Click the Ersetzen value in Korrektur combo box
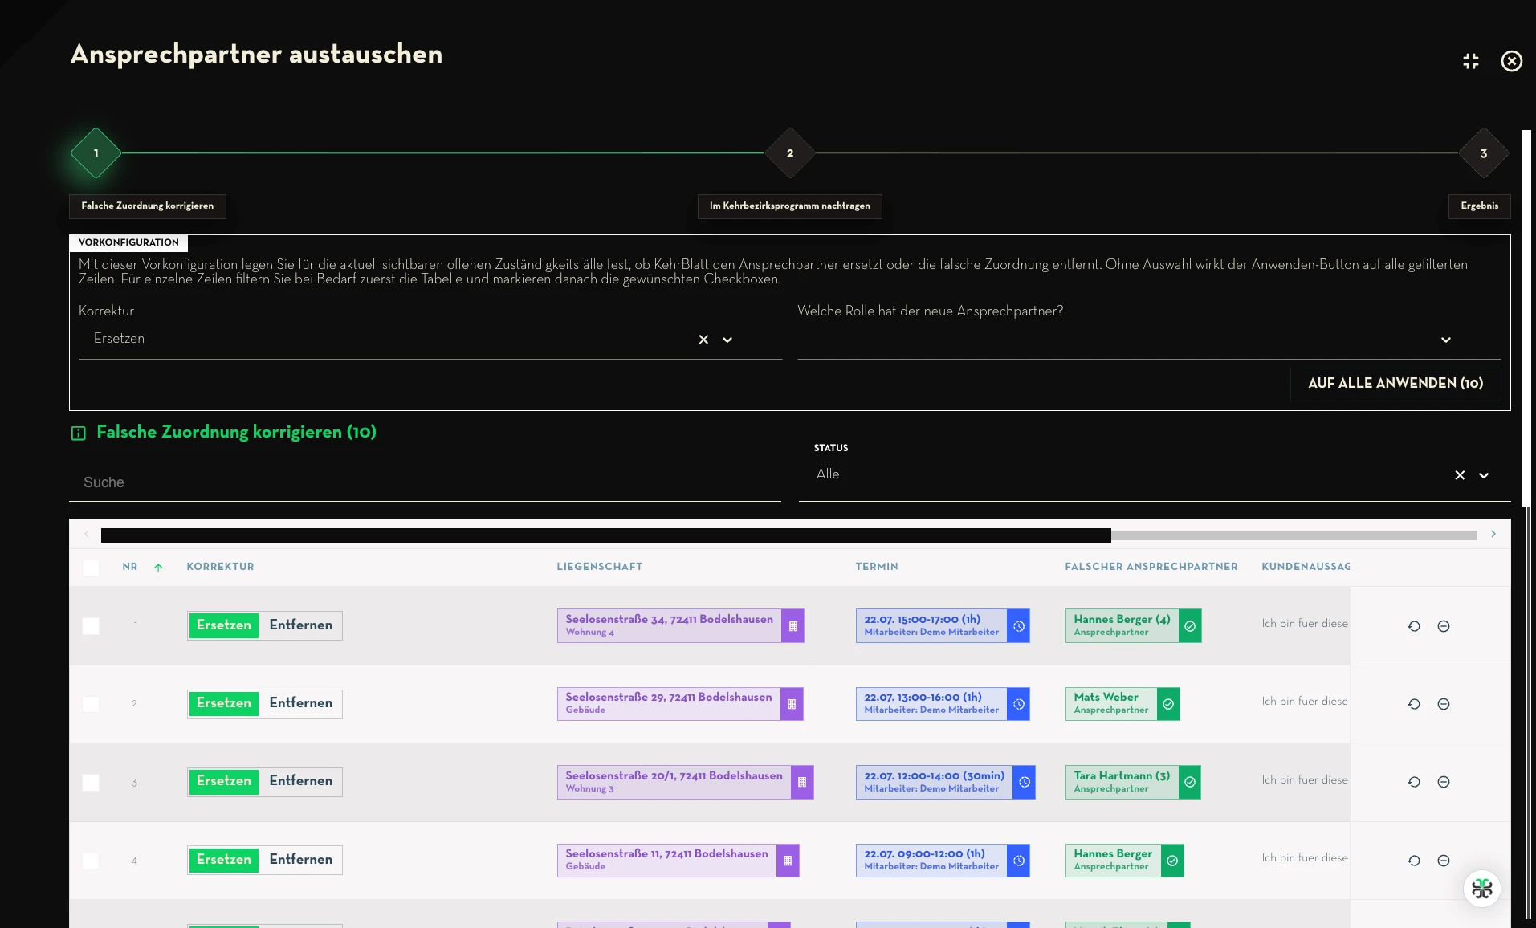The width and height of the screenshot is (1536, 928). (x=119, y=339)
